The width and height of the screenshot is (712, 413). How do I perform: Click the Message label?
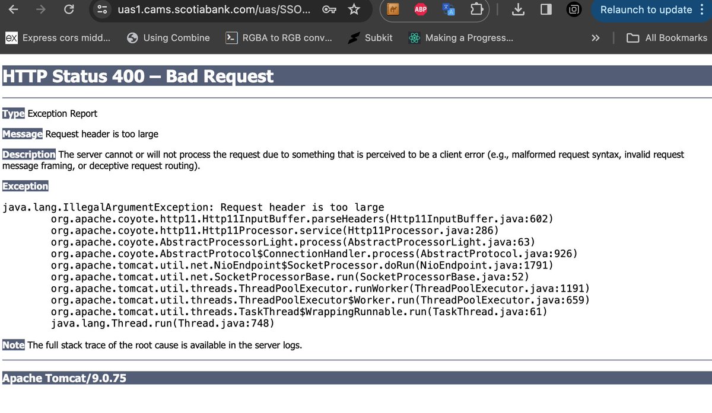[x=23, y=134]
